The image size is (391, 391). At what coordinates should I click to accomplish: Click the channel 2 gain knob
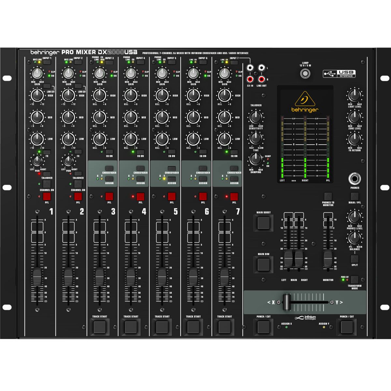pos(68,73)
